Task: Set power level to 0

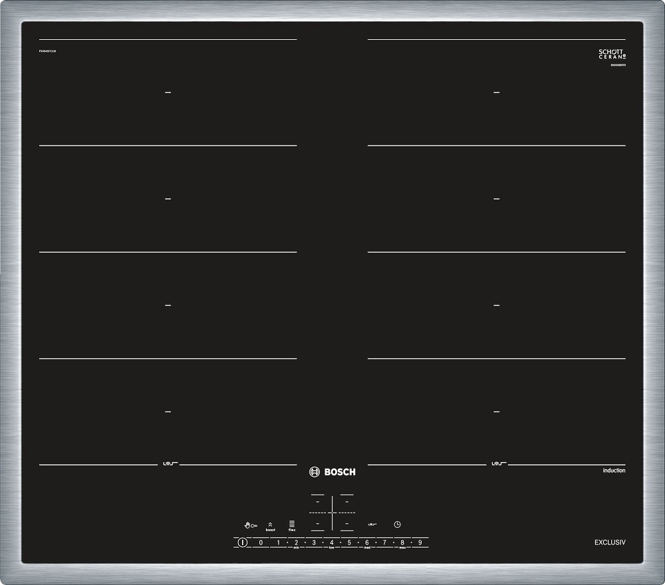Action: 261,542
